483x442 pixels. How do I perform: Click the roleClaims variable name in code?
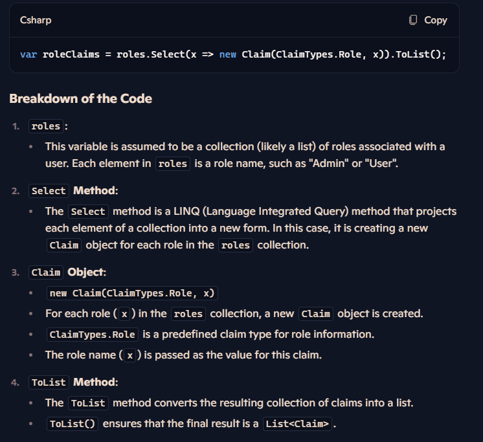(x=71, y=54)
